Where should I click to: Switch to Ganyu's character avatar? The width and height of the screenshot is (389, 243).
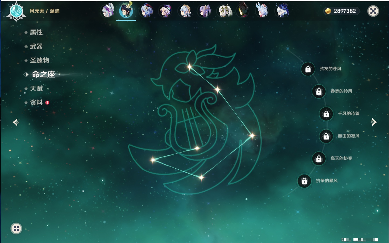tap(146, 11)
